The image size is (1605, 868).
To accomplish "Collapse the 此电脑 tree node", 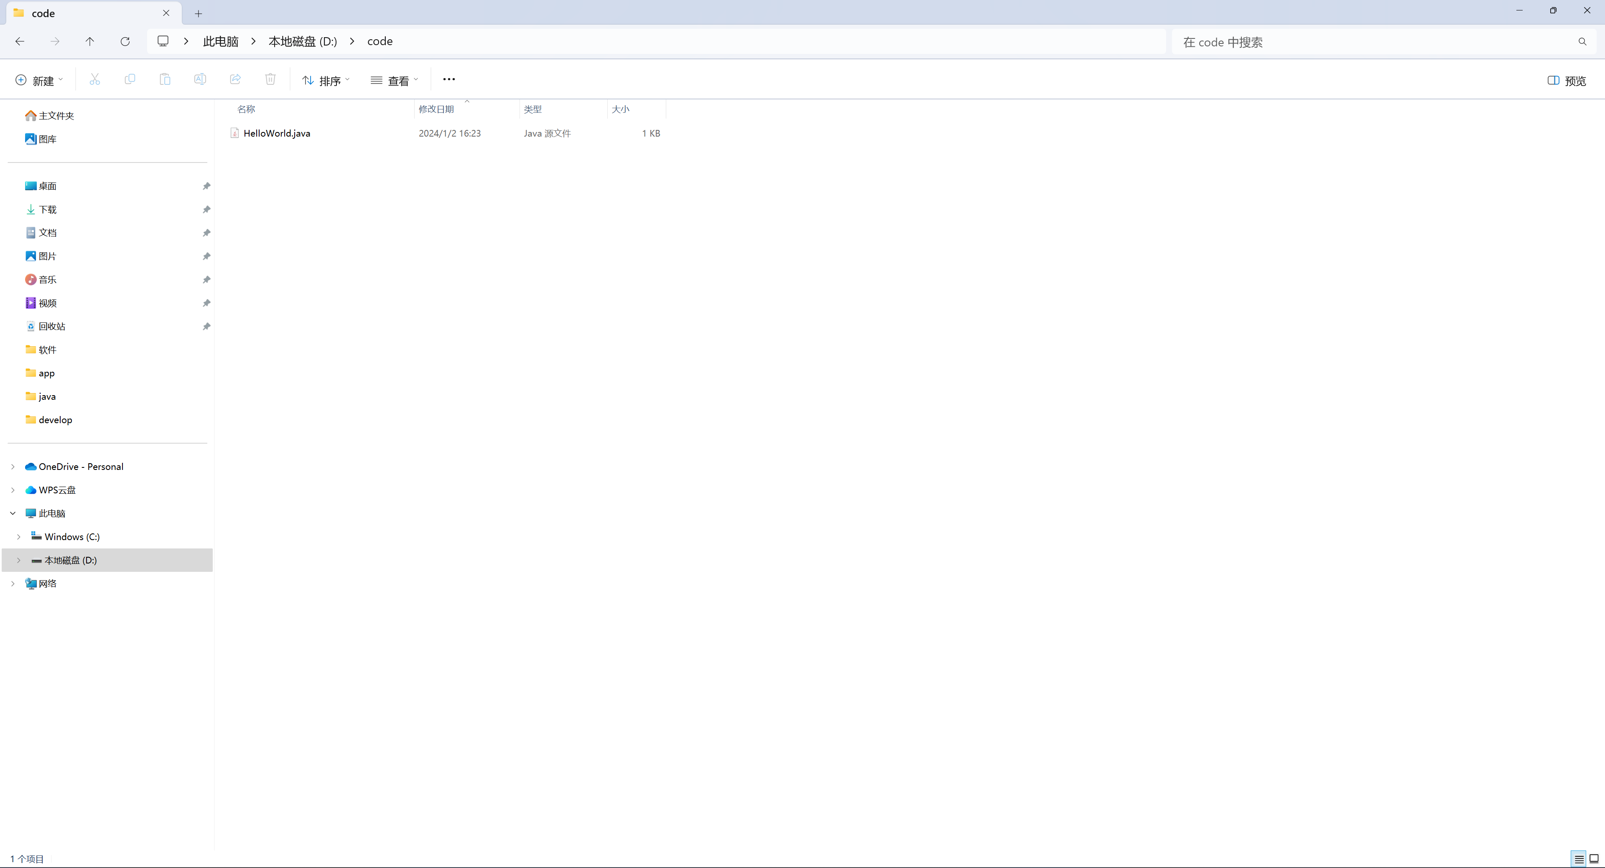I will 13,514.
